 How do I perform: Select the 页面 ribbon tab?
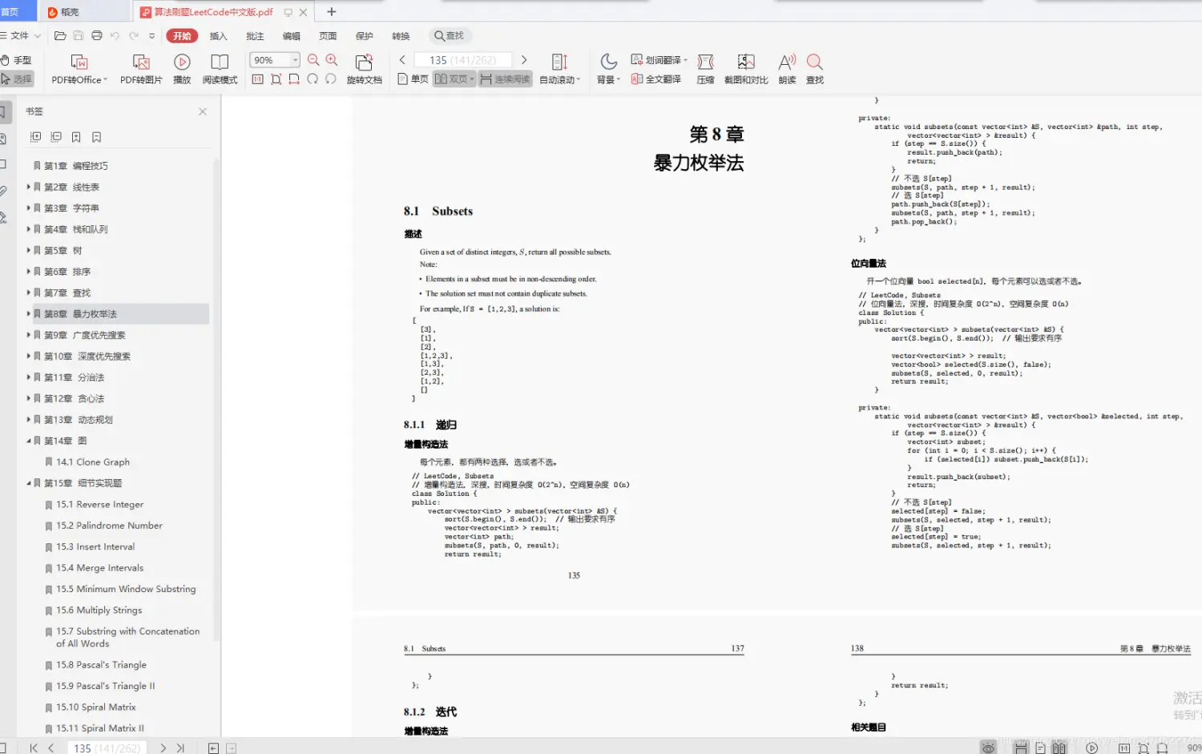[328, 36]
